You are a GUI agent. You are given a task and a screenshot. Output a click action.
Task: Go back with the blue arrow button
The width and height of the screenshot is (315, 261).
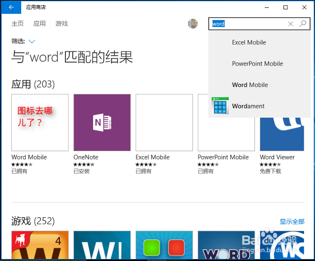coord(11,7)
